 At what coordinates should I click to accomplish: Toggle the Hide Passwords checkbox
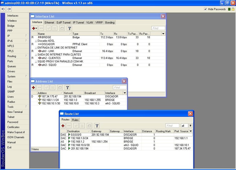(x=205, y=9)
